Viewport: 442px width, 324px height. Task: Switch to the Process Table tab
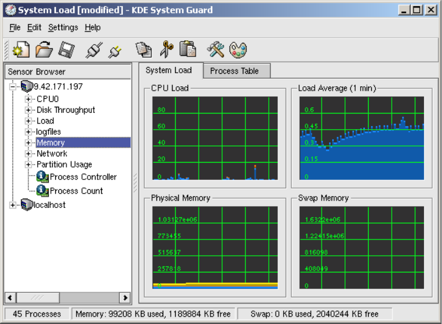(x=233, y=71)
